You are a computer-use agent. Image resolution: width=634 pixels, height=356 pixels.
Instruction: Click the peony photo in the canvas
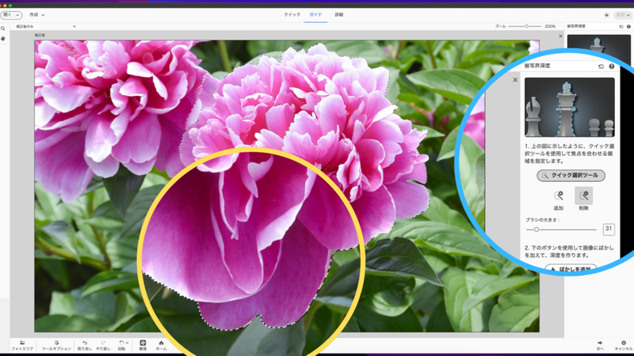pyautogui.click(x=287, y=186)
